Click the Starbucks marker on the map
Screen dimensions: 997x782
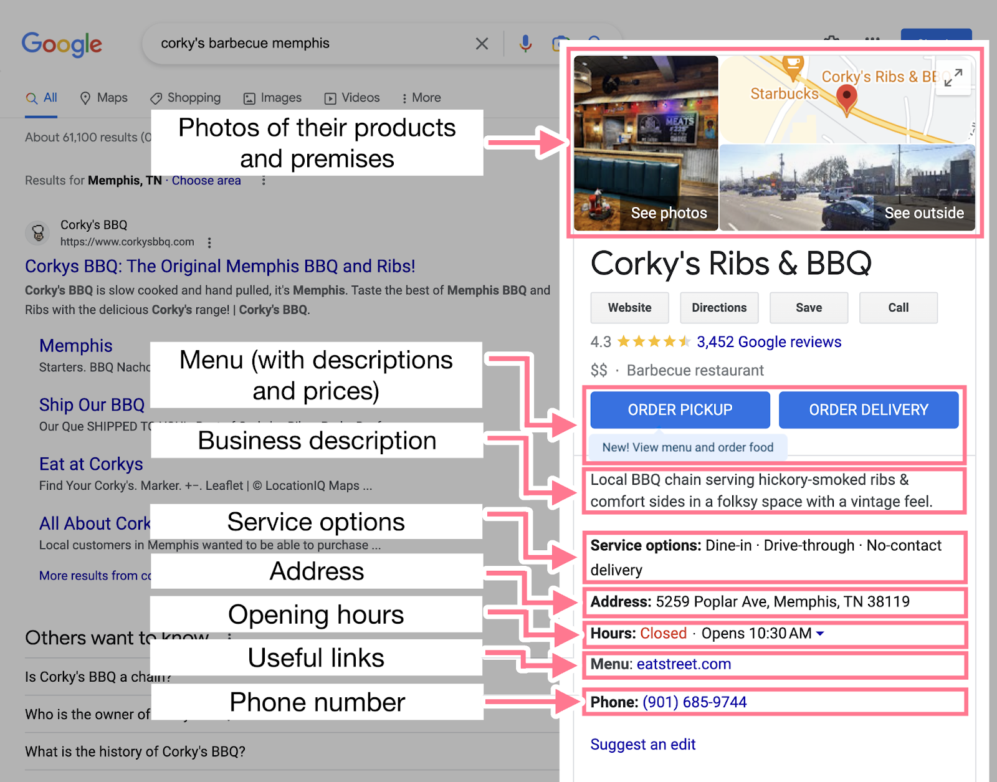(793, 67)
